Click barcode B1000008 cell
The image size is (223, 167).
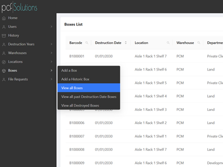pos(77,149)
